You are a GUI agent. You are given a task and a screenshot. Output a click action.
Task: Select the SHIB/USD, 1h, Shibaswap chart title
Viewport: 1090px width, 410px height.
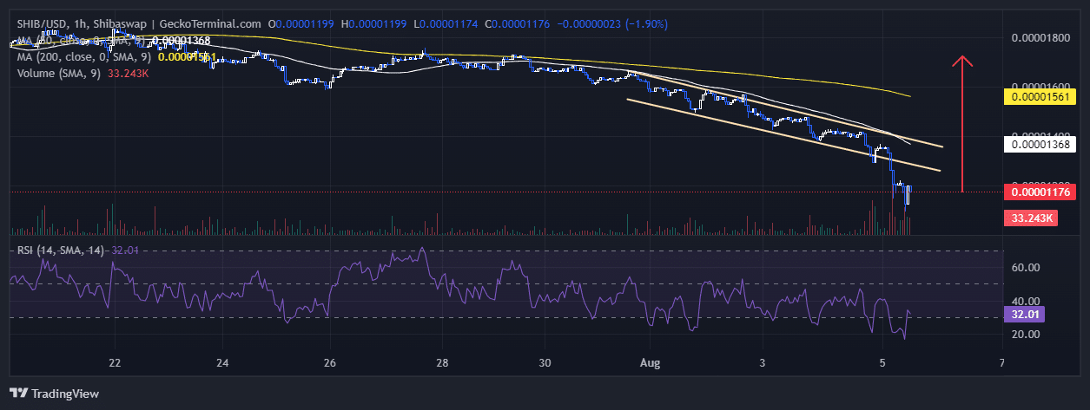click(x=137, y=24)
